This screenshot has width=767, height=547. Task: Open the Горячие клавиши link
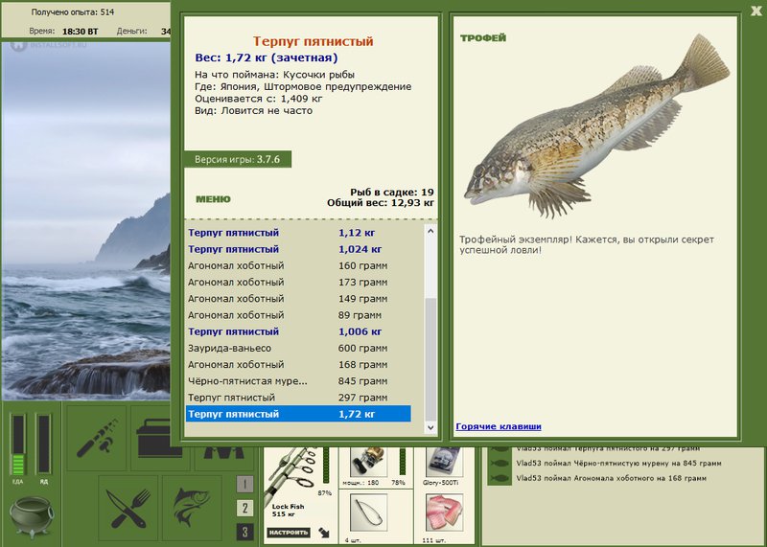click(x=499, y=426)
